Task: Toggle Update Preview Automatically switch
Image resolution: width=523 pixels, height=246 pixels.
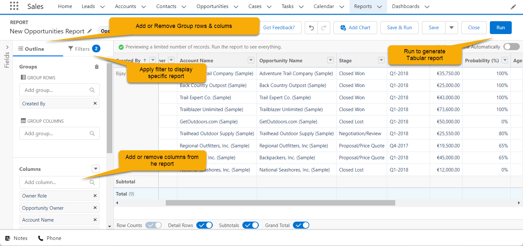Action: (511, 47)
